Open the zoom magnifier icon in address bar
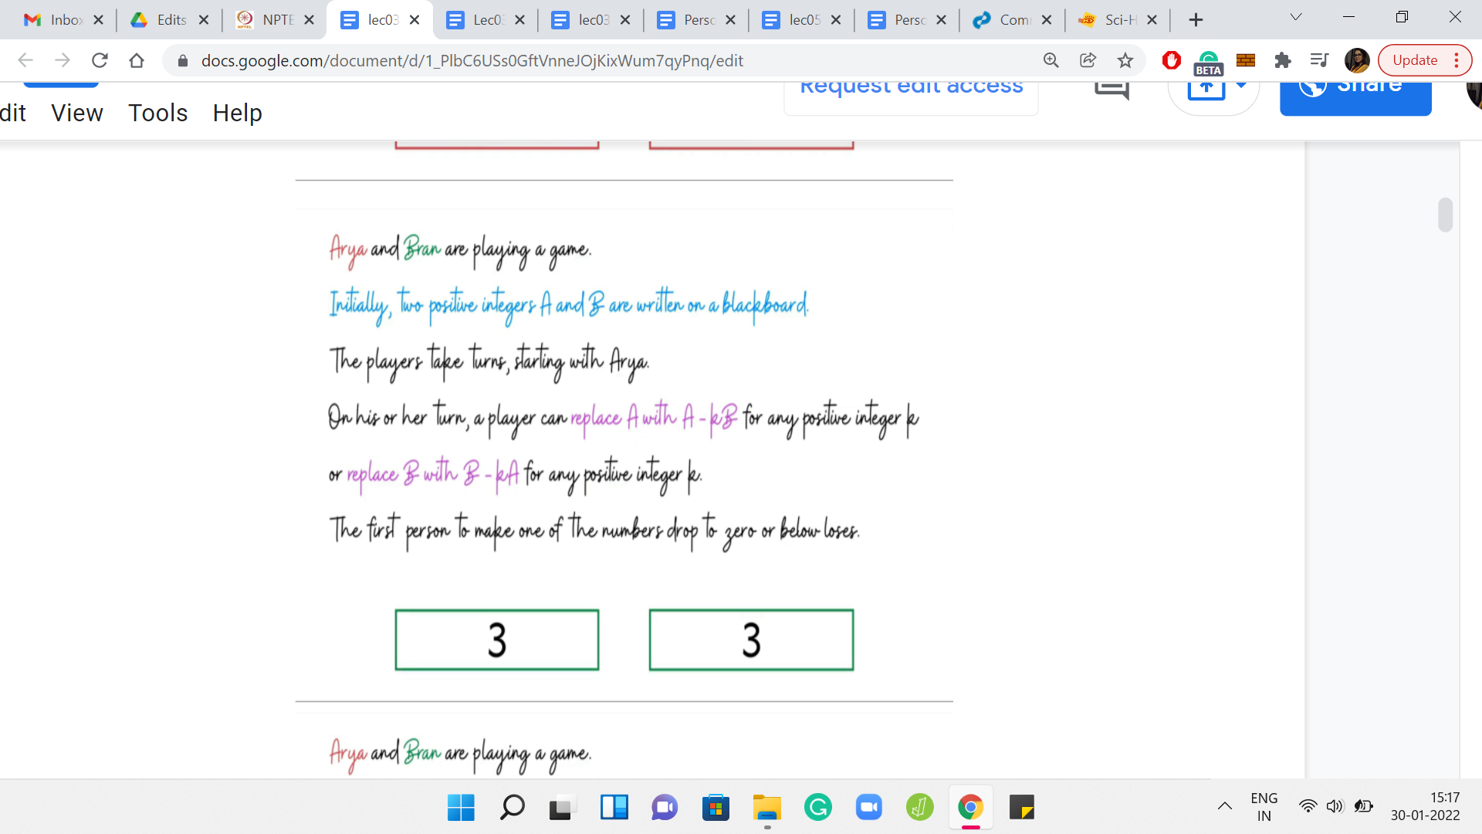The width and height of the screenshot is (1482, 834). click(1051, 60)
